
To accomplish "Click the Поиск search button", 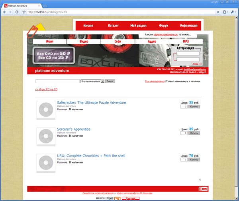I will (110, 81).
